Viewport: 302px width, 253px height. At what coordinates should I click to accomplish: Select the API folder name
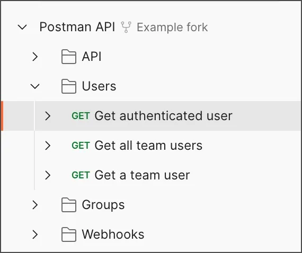pos(92,57)
